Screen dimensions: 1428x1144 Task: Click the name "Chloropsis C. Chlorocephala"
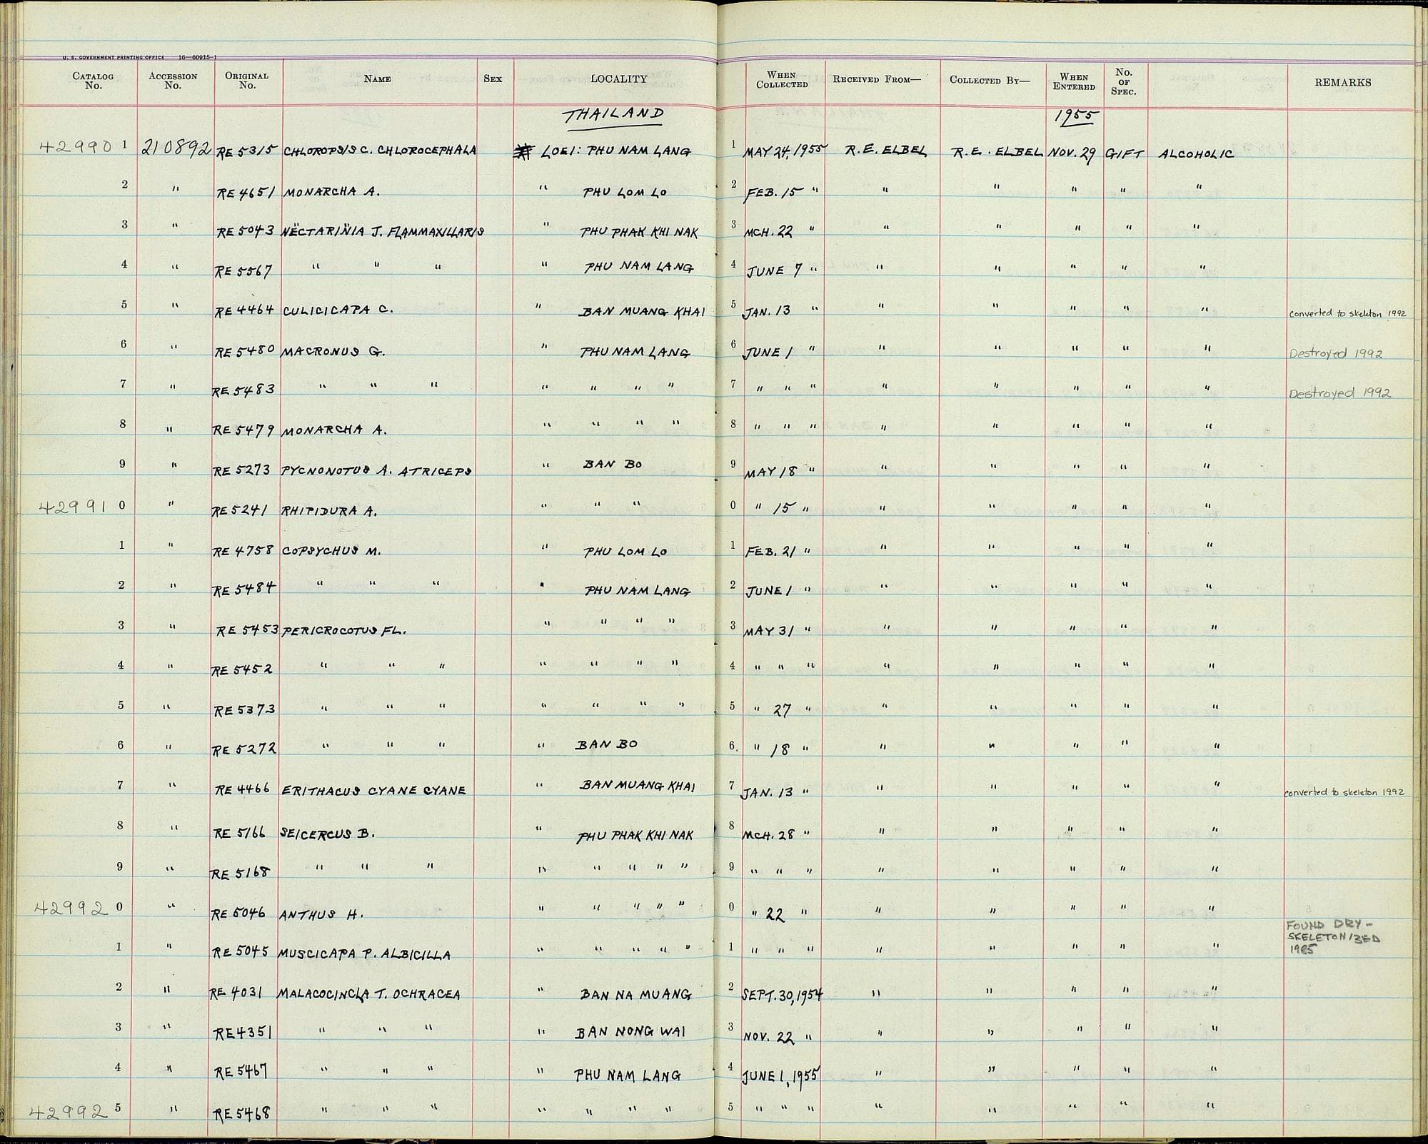tap(380, 151)
